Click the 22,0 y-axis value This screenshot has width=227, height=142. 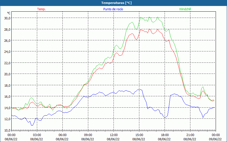point(7,63)
